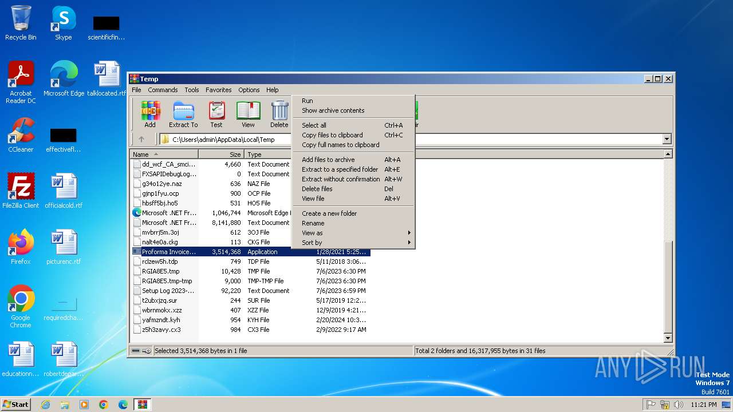733x412 pixels.
Task: Expand the View as submenu
Action: (353, 233)
